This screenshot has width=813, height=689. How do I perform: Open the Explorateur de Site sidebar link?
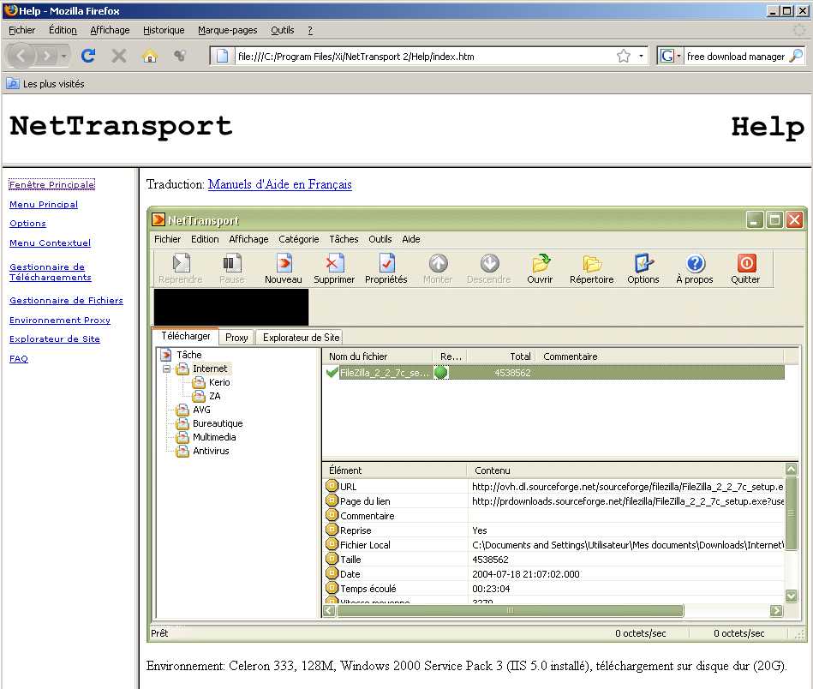tap(55, 339)
